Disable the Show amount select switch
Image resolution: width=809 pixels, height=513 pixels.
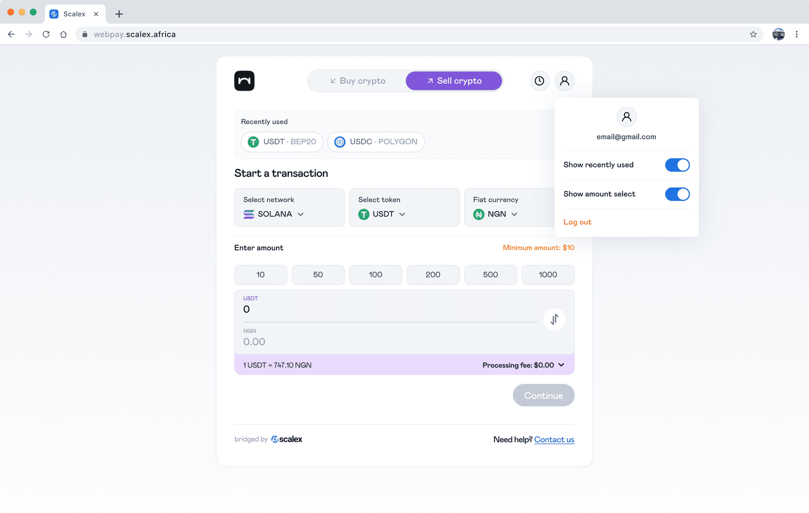coord(677,194)
